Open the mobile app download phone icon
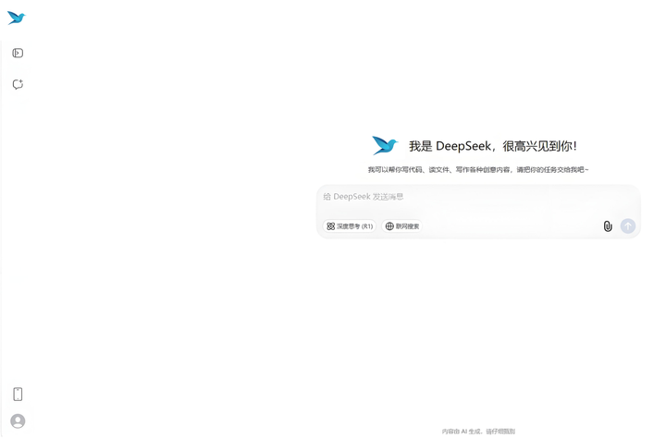This screenshot has height=438, width=666. 18,395
